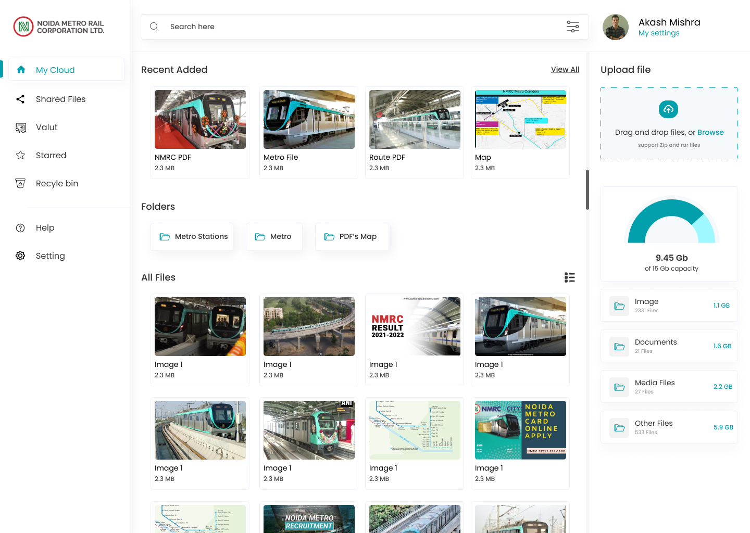750x533 pixels.
Task: Open the Shared Files section
Action: pyautogui.click(x=60, y=99)
